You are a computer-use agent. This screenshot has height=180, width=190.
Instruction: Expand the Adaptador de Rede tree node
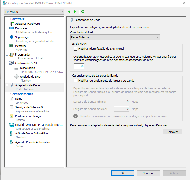[x=7, y=85]
